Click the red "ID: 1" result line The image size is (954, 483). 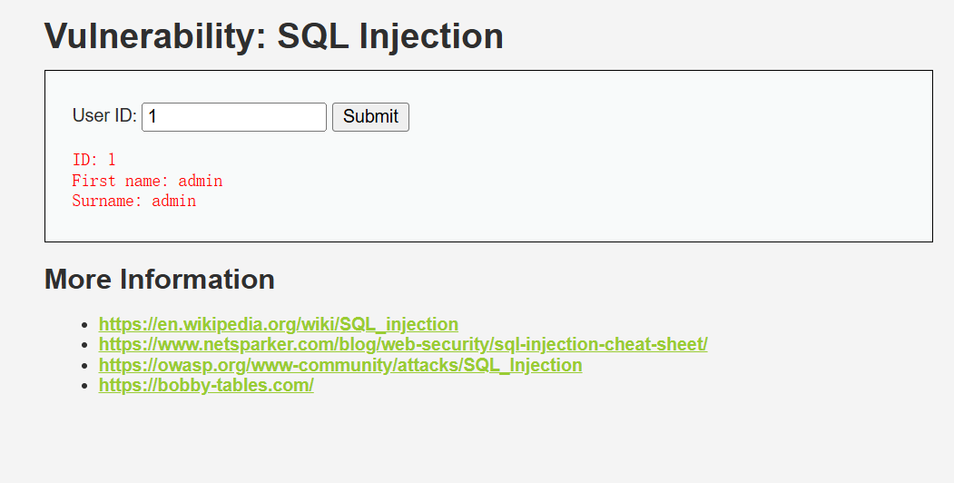[93, 160]
